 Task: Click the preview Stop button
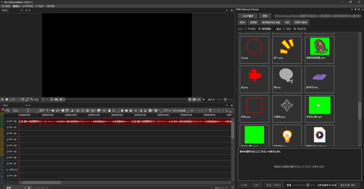[7, 99]
